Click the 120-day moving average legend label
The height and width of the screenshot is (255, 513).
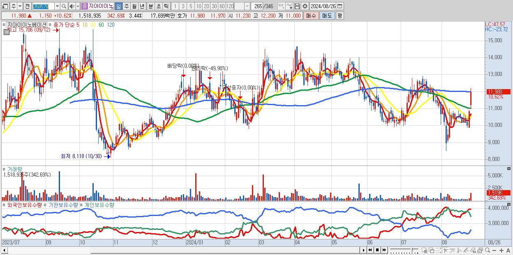tap(111, 25)
